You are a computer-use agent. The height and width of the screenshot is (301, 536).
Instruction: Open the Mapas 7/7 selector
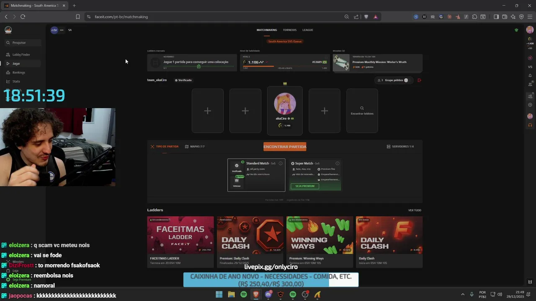195,147
